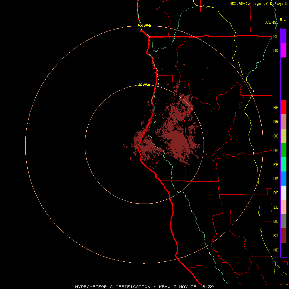Click the UK magenta legend swatch
The image size is (289, 289).
click(x=284, y=50)
